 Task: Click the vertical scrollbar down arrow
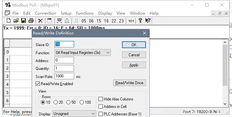[x=225, y=104]
